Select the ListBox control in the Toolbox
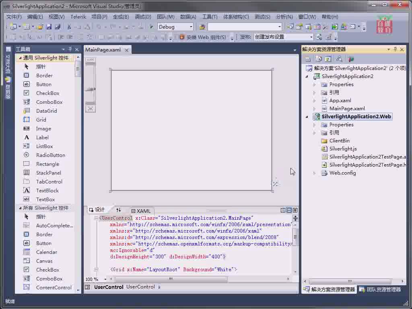Image resolution: width=412 pixels, height=309 pixels. (x=44, y=146)
